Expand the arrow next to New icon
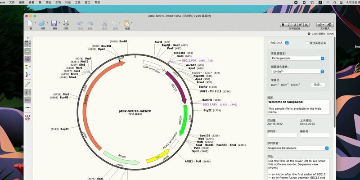This screenshot has height=180, width=360. click(35, 23)
